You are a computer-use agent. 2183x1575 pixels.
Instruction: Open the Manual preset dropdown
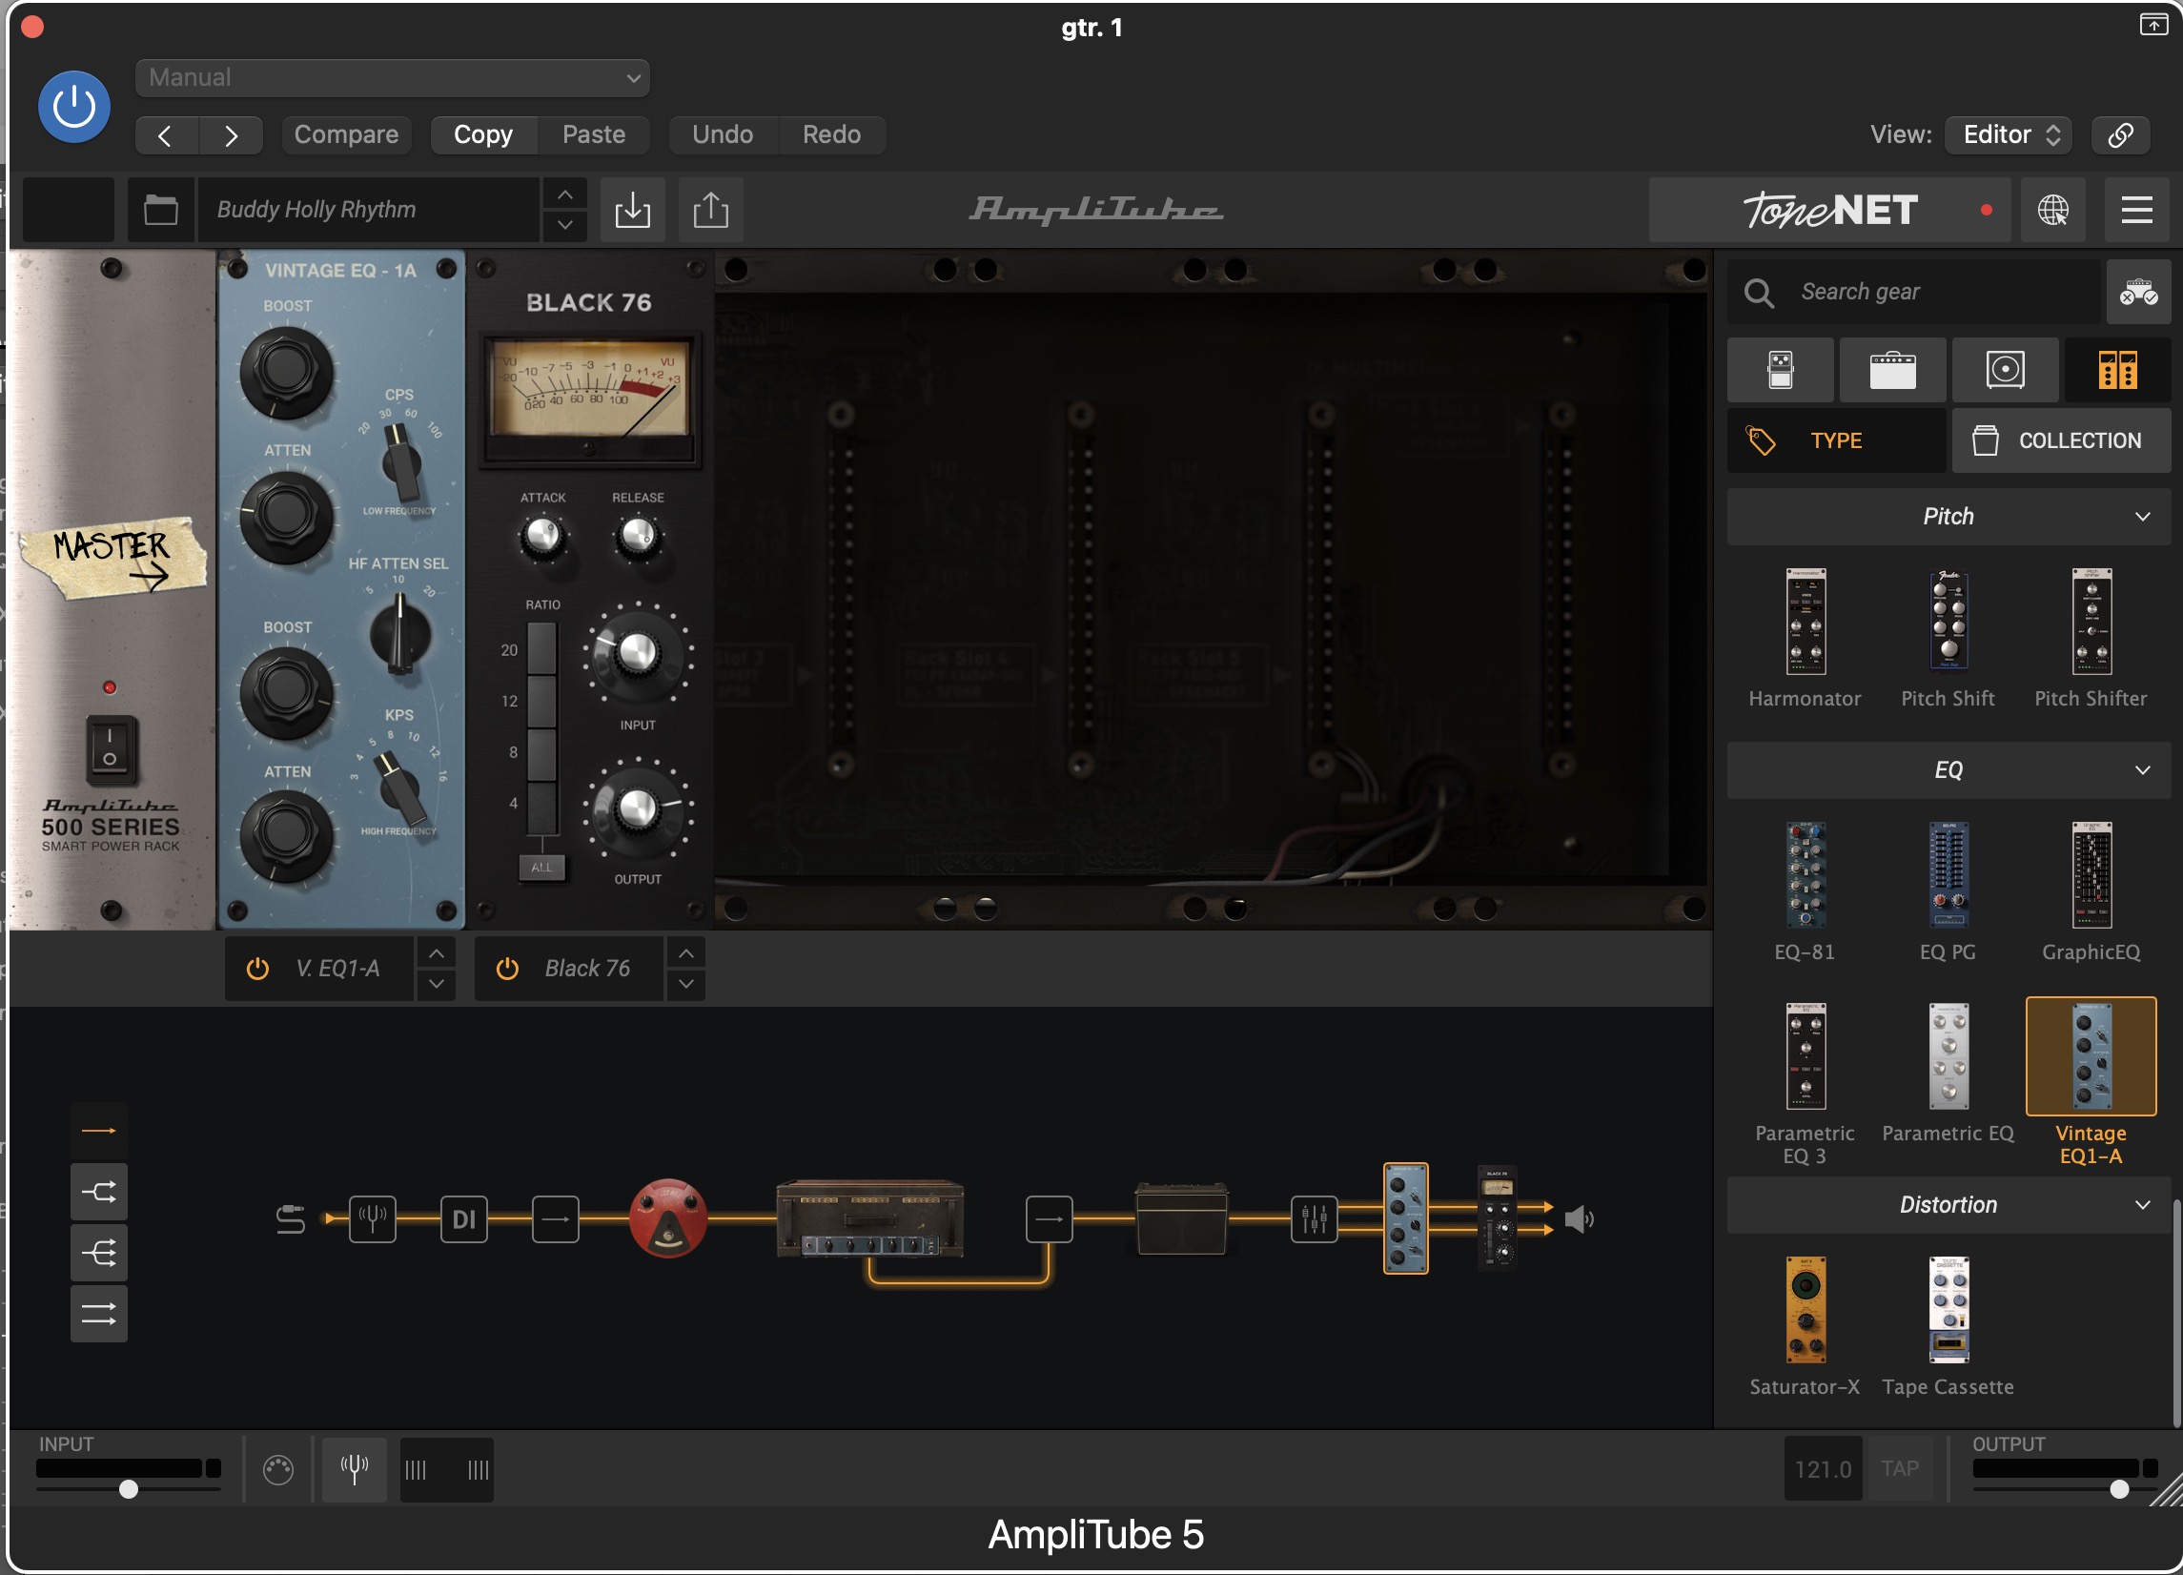coord(393,78)
